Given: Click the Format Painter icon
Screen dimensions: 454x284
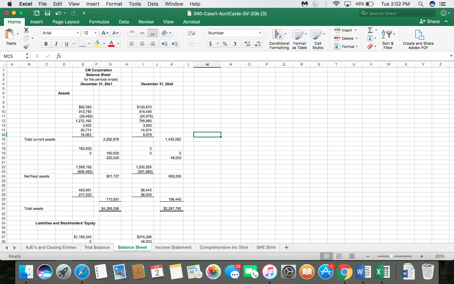Looking at the screenshot, I should coord(26,47).
